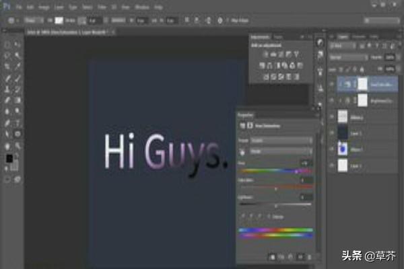Open the layer Opacity slider arrow

click(x=398, y=57)
